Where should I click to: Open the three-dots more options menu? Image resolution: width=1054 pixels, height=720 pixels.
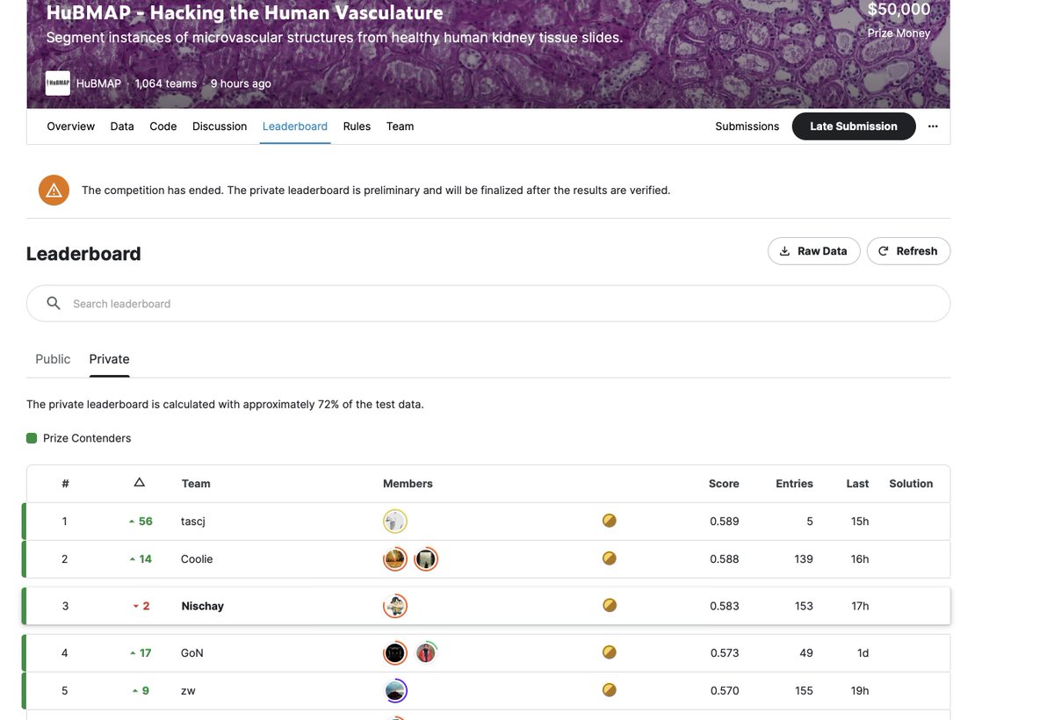[x=933, y=126]
